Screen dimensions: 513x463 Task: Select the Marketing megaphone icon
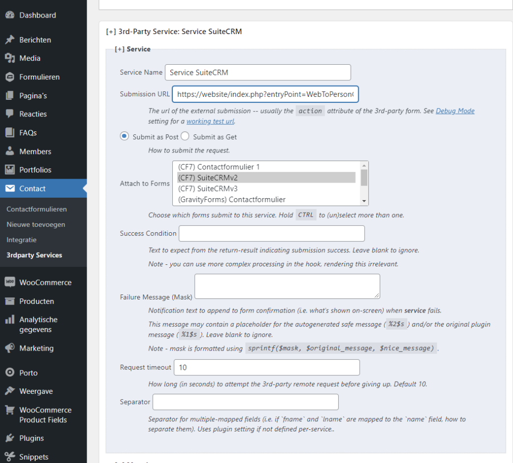11,348
